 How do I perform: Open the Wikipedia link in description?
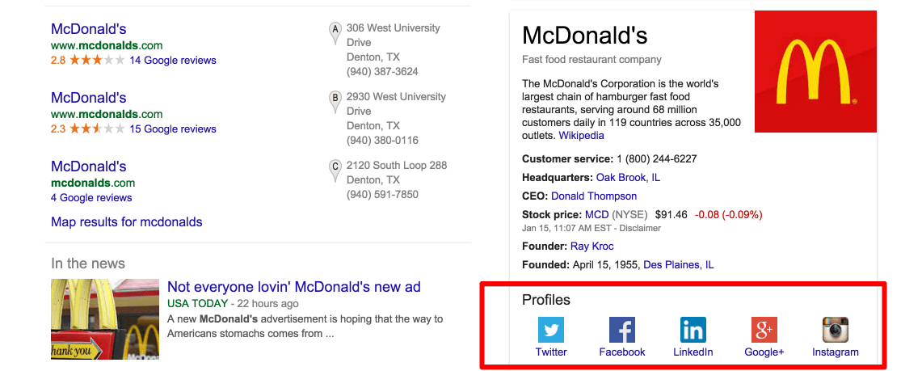point(581,136)
